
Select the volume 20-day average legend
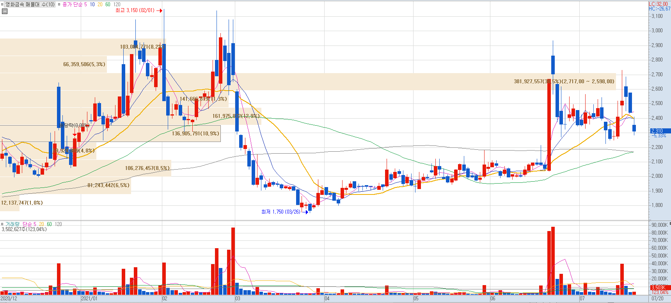tap(41, 224)
